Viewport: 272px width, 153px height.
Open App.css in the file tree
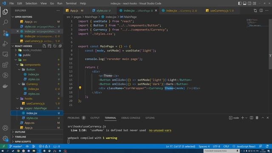point(29,123)
